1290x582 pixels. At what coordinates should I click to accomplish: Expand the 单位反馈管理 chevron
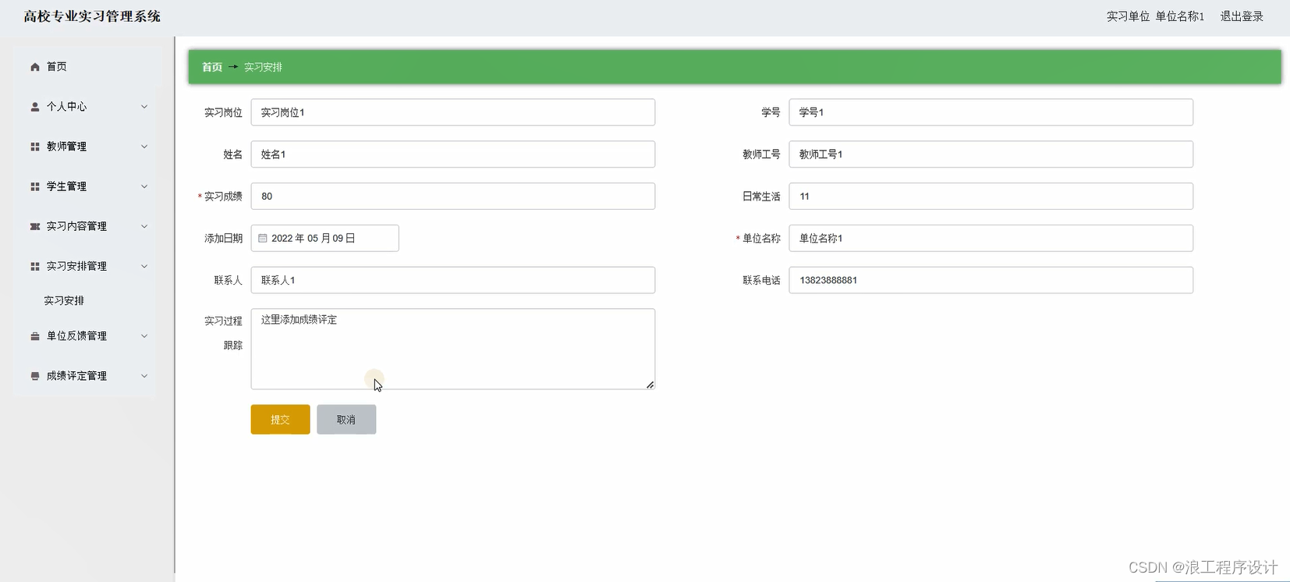click(x=144, y=336)
